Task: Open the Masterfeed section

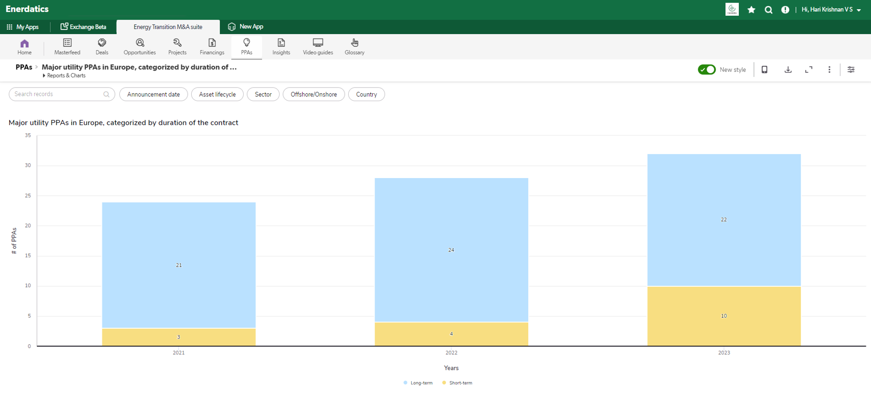Action: point(67,46)
